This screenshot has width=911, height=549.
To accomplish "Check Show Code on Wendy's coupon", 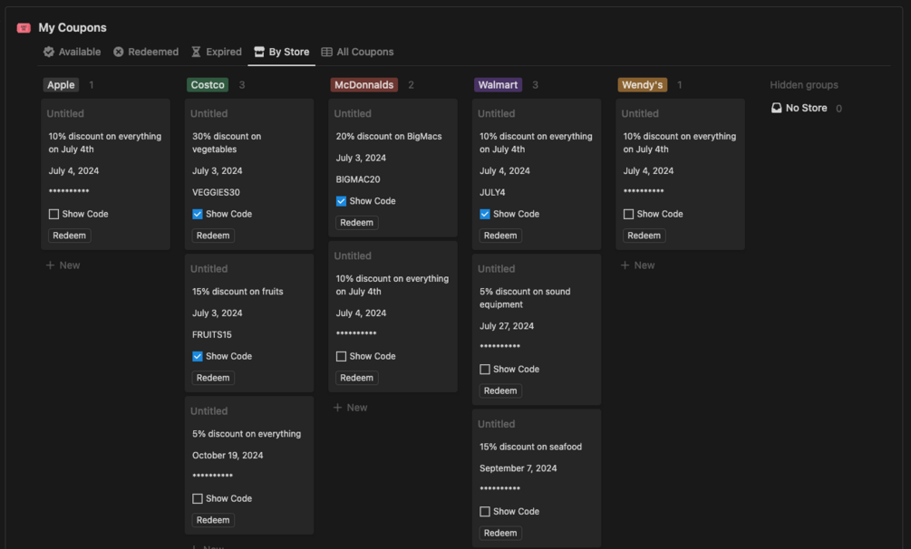I will (x=628, y=215).
